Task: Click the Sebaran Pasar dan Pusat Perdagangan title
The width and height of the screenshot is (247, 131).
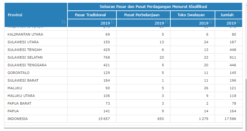Action: tap(153, 6)
